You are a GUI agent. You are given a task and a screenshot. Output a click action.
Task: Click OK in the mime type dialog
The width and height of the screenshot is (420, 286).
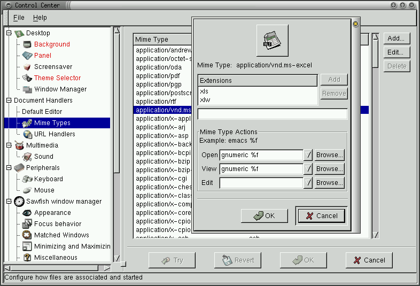pos(265,216)
